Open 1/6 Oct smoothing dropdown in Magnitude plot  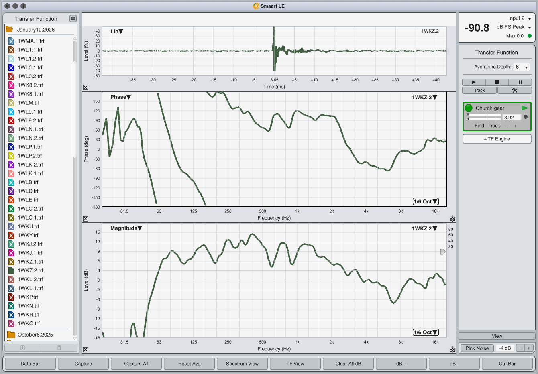point(426,332)
